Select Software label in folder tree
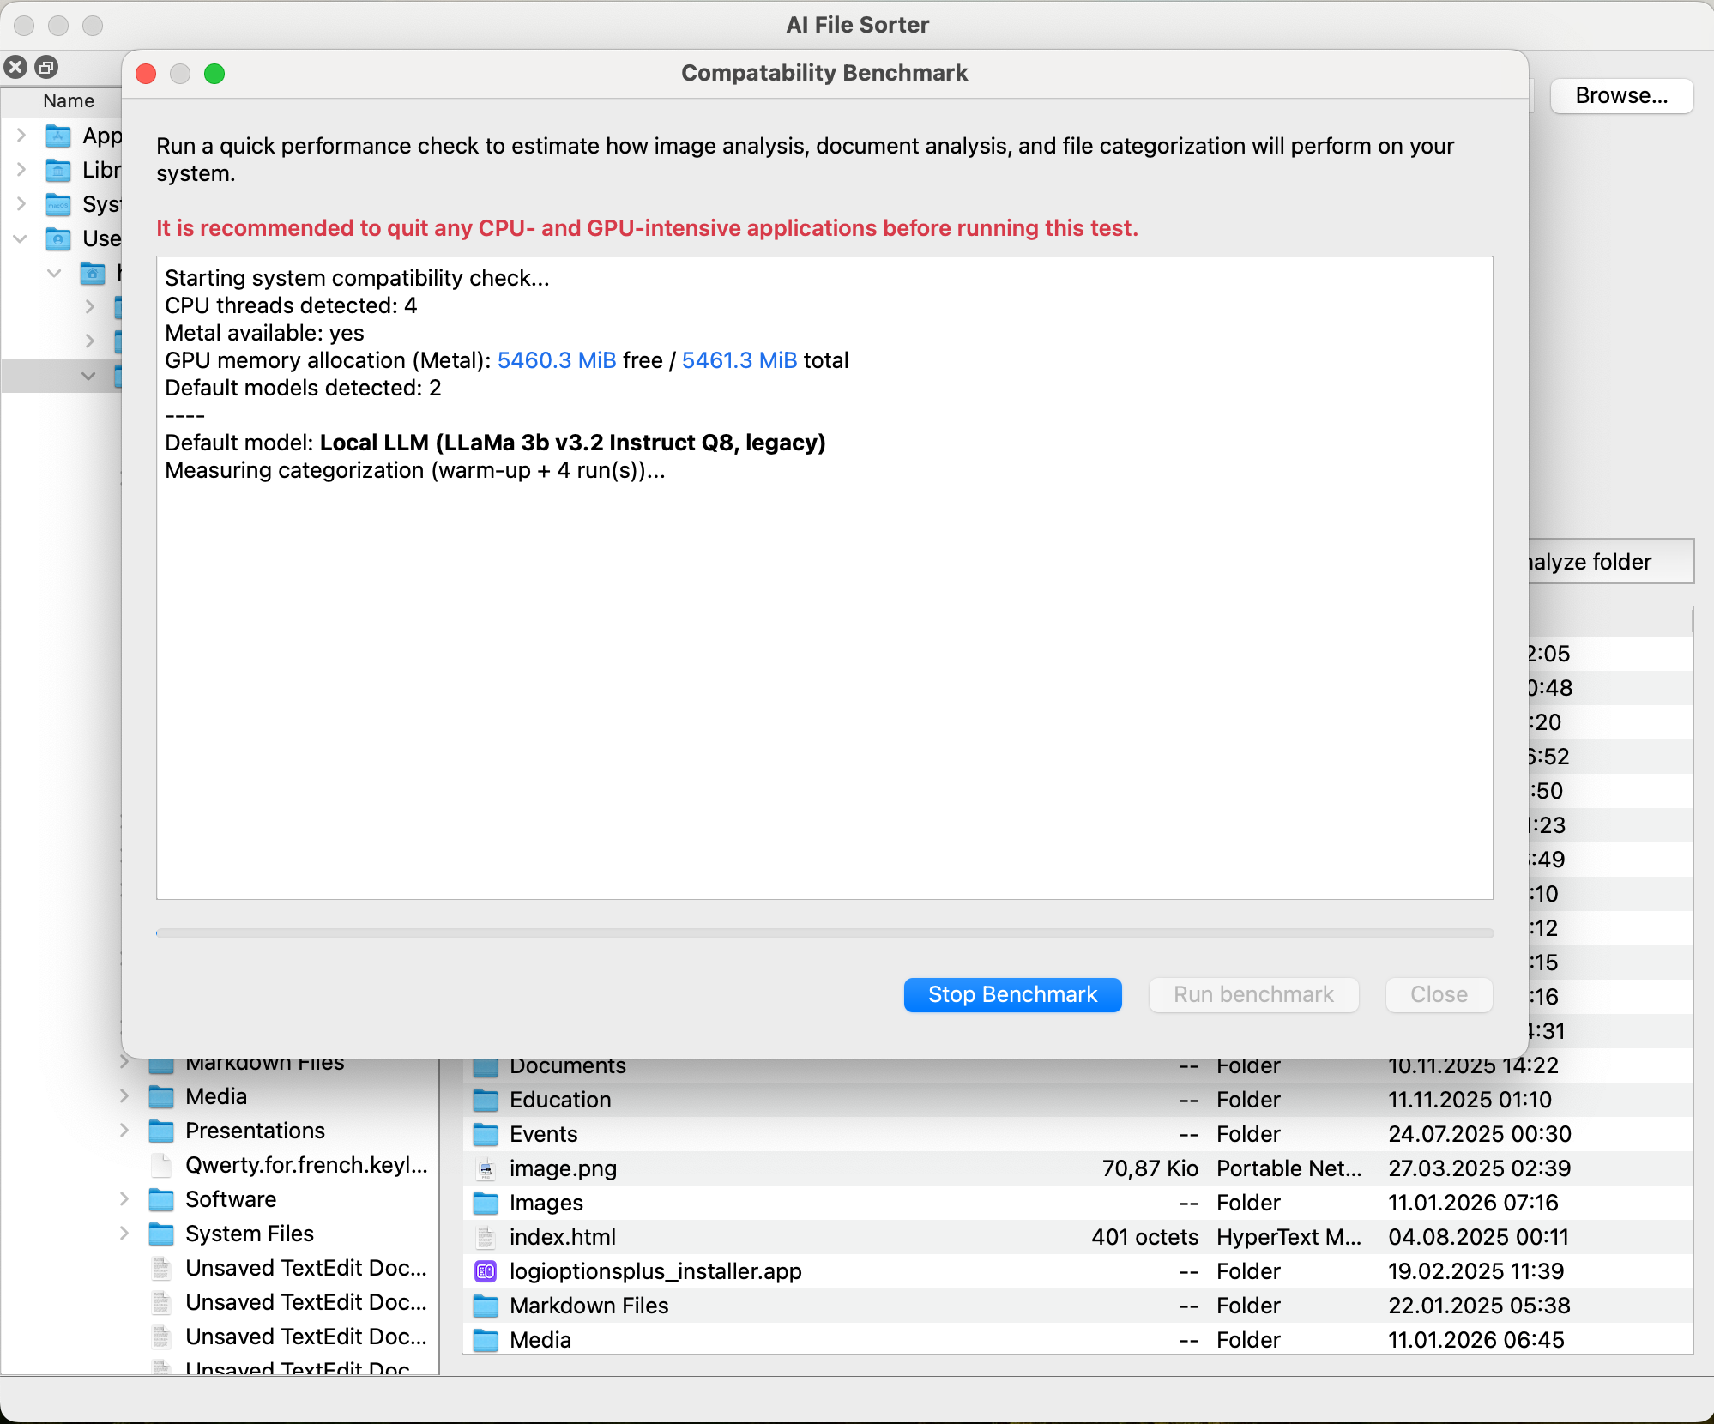 tap(231, 1199)
